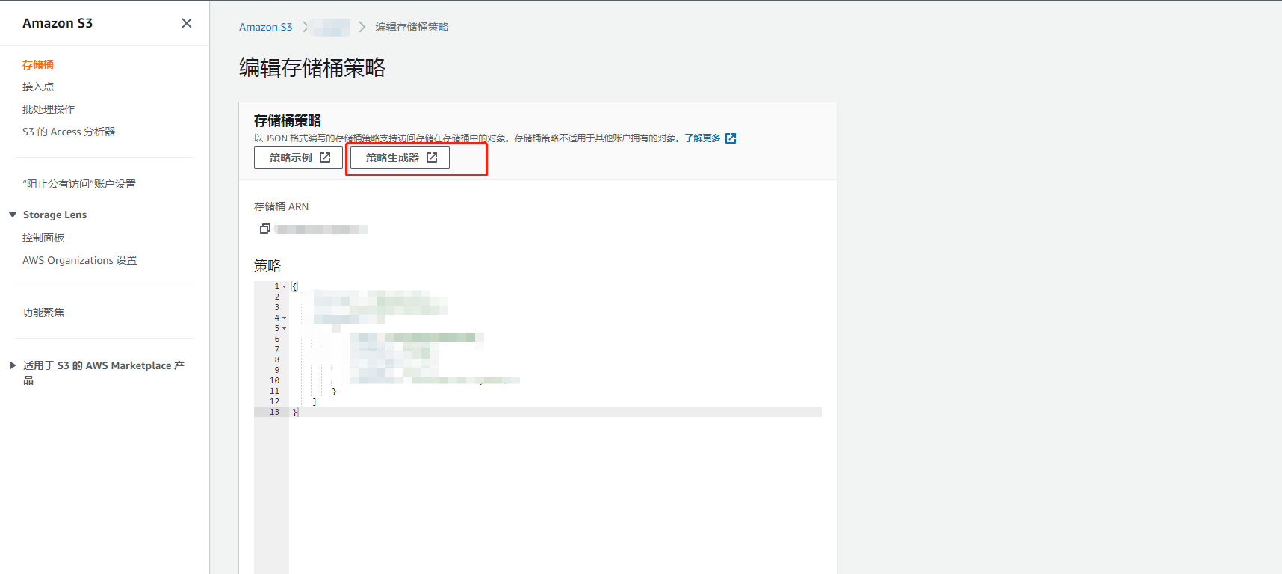This screenshot has width=1282, height=574.
Task: Open 功能聚焦 in the sidebar
Action: 43,312
